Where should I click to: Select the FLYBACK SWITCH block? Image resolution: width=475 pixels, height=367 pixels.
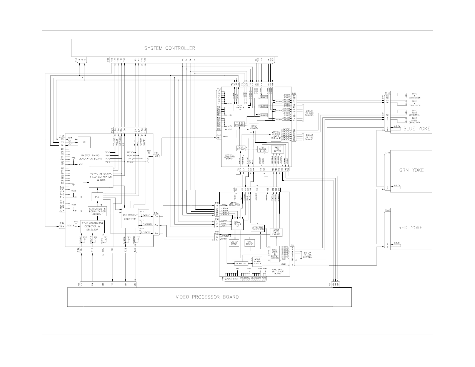(234, 243)
